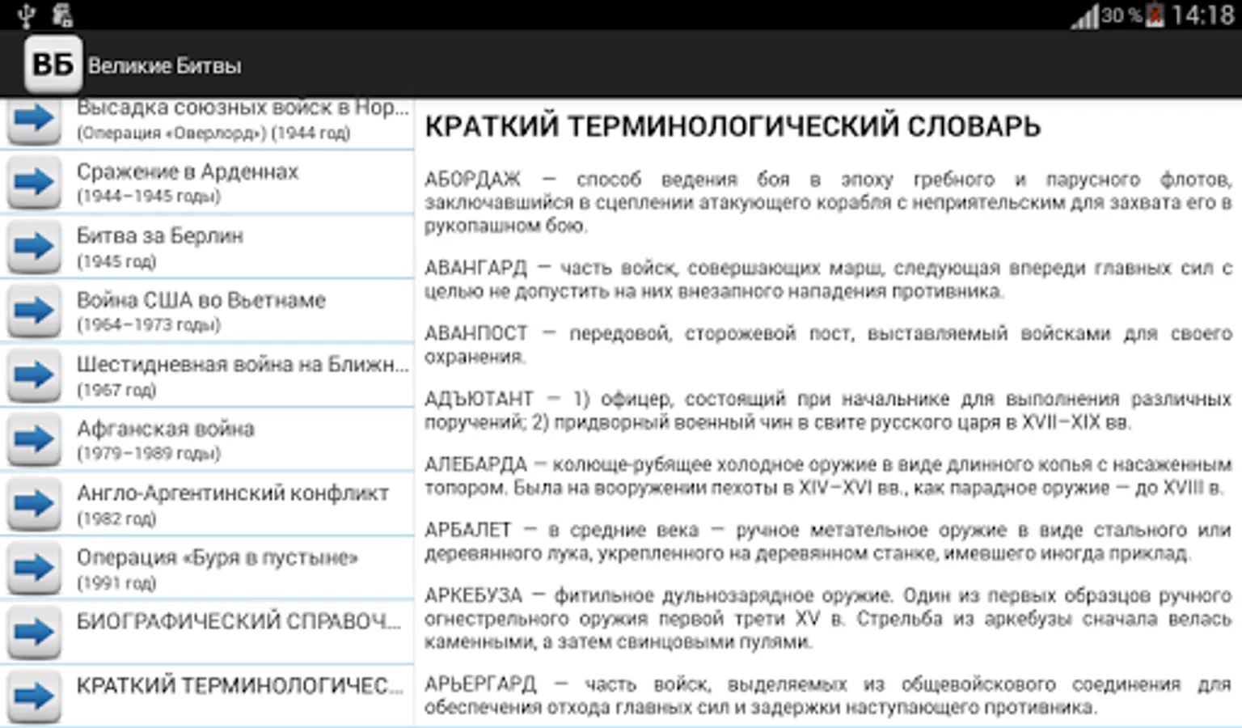Tap the arrow icon beside Сражение в Арденнах
Image resolution: width=1242 pixels, height=728 pixels.
coord(34,182)
